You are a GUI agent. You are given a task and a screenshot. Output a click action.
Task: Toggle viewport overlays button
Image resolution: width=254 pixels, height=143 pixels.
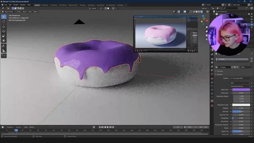[x=185, y=12]
